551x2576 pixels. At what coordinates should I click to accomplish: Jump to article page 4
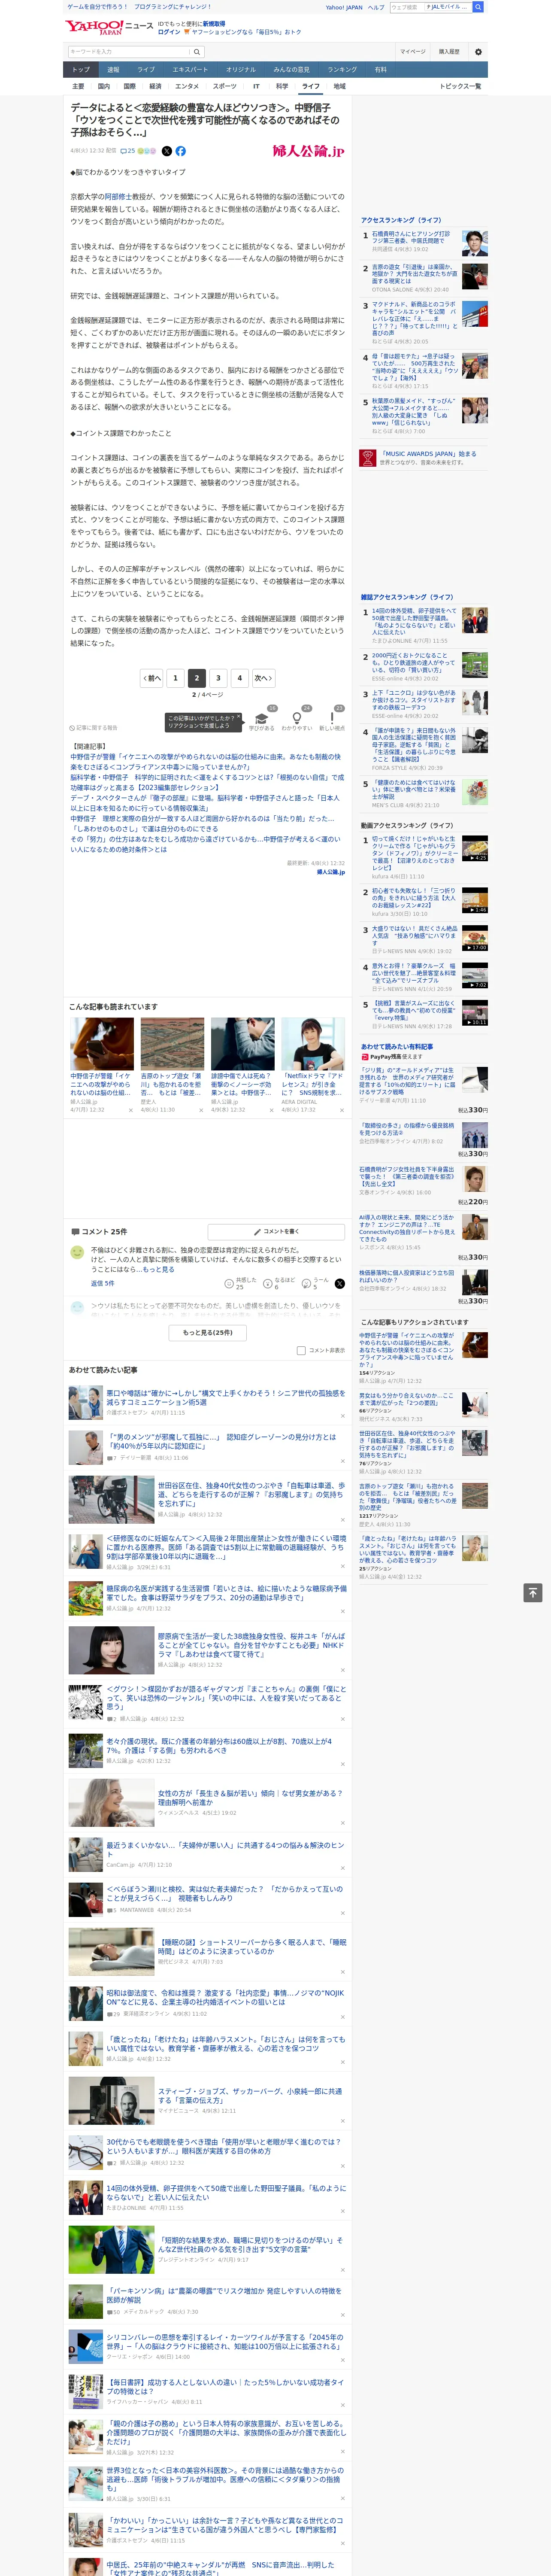(x=239, y=677)
